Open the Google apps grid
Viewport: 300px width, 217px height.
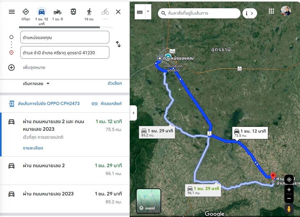(x=271, y=11)
